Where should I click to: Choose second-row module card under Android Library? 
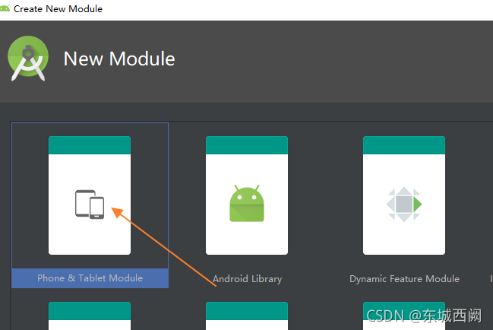[x=247, y=316]
